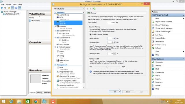Collapse the IDE Controller 1 node
Image resolution: width=185 pixels, height=104 pixels.
[55, 38]
